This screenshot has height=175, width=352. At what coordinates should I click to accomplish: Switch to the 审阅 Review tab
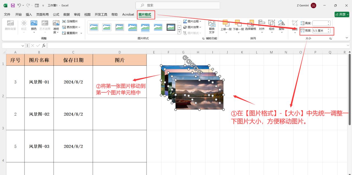(77, 15)
